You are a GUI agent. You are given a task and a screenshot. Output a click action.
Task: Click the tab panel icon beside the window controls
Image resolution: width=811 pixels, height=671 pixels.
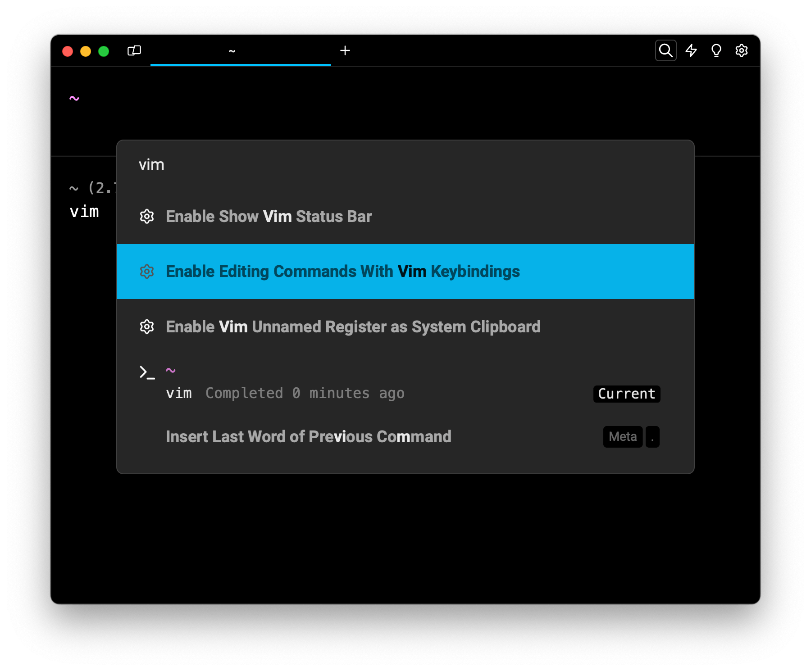(134, 50)
